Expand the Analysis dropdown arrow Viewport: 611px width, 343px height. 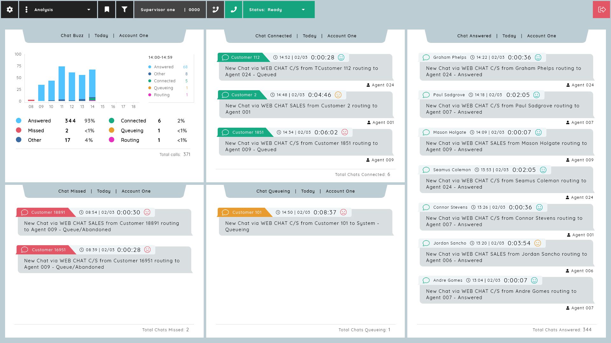click(x=89, y=10)
